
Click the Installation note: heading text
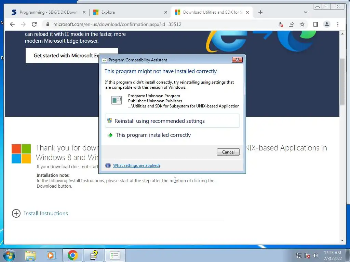pyautogui.click(x=53, y=175)
